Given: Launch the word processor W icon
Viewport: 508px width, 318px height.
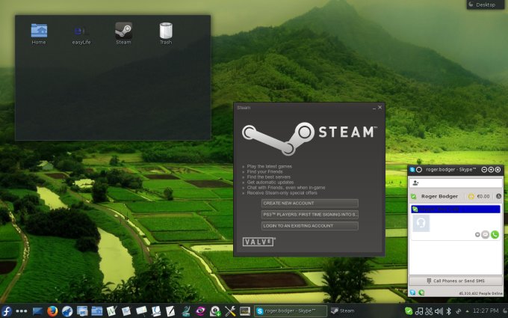Looking at the screenshot, I should pos(111,311).
